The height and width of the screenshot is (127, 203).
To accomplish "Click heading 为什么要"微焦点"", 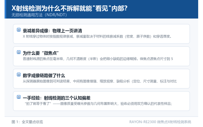I will click(x=41, y=53).
